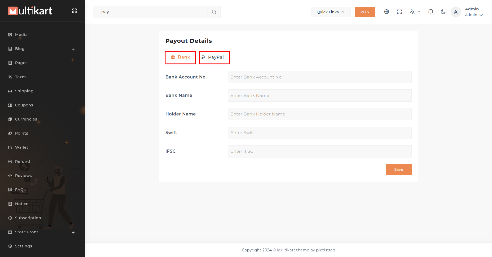This screenshot has height=257, width=492.
Task: Enter fullscreen mode via top bar icon
Action: pos(399,12)
